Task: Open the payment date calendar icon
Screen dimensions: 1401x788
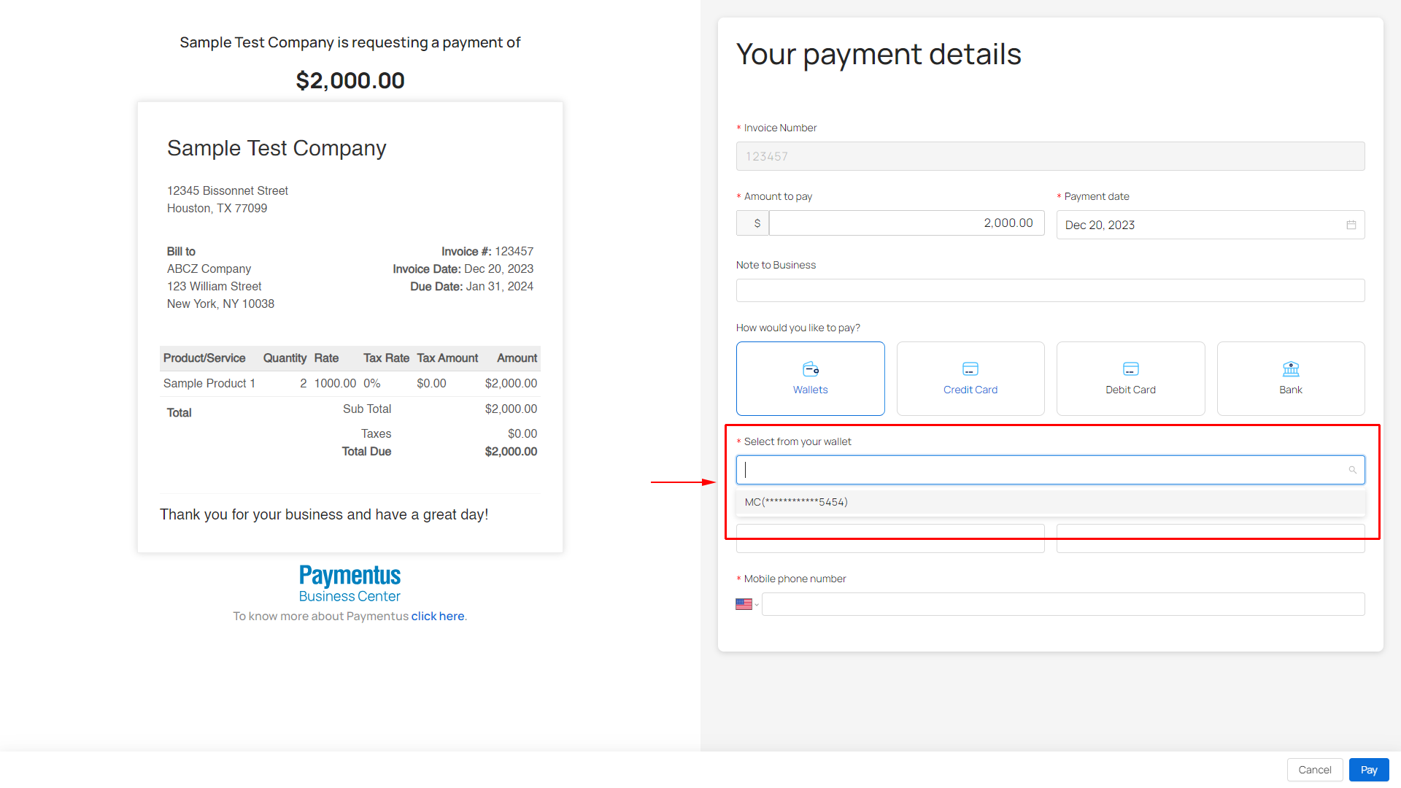Action: [x=1351, y=225]
